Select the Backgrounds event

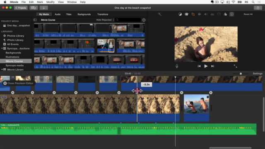point(13,53)
